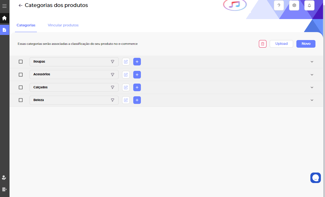Select the Calçados category checkbox
Image resolution: width=325 pixels, height=197 pixels.
pyautogui.click(x=21, y=87)
